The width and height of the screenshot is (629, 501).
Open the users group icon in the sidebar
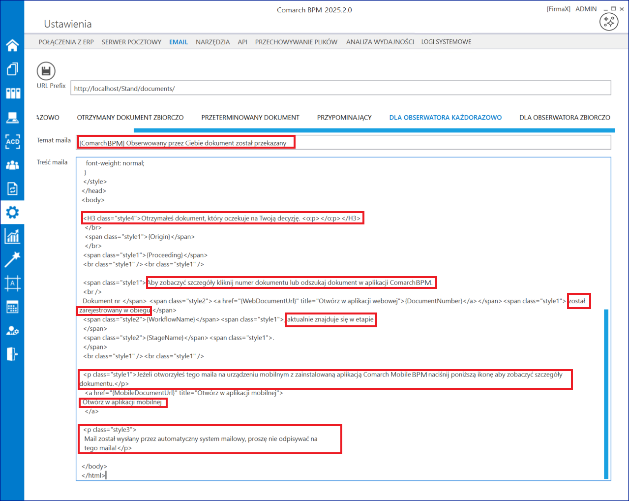coord(12,165)
